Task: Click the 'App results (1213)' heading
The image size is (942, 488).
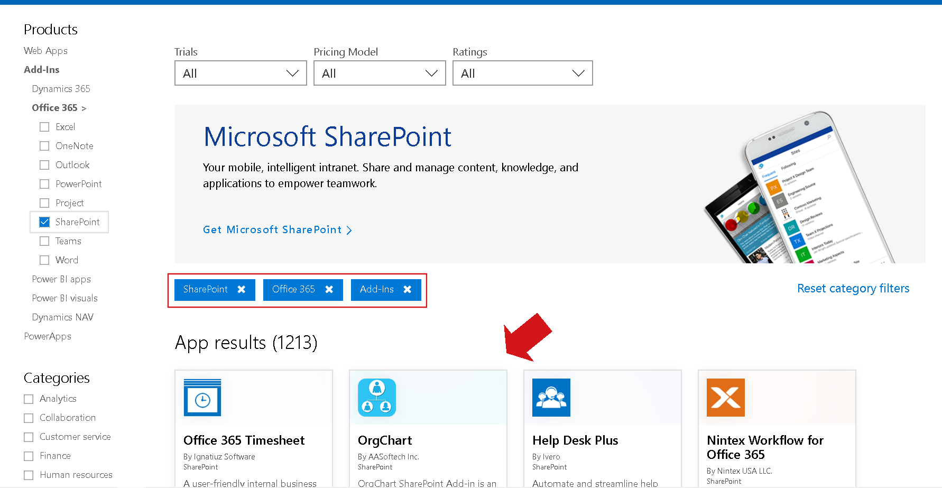Action: click(x=246, y=343)
